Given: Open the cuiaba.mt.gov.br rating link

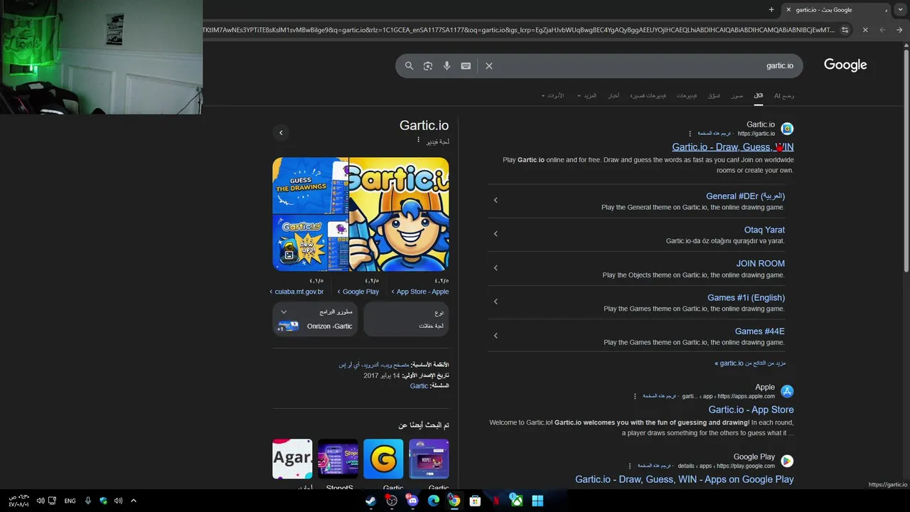Looking at the screenshot, I should (299, 292).
